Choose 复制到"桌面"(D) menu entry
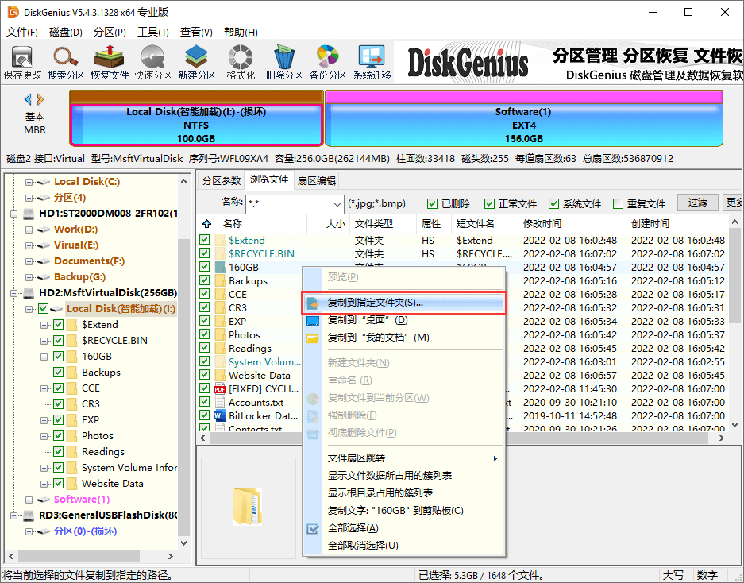Viewport: 744px width, 583px height. point(404,320)
